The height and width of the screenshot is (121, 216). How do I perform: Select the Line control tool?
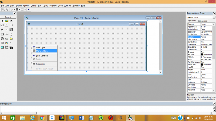11,43
